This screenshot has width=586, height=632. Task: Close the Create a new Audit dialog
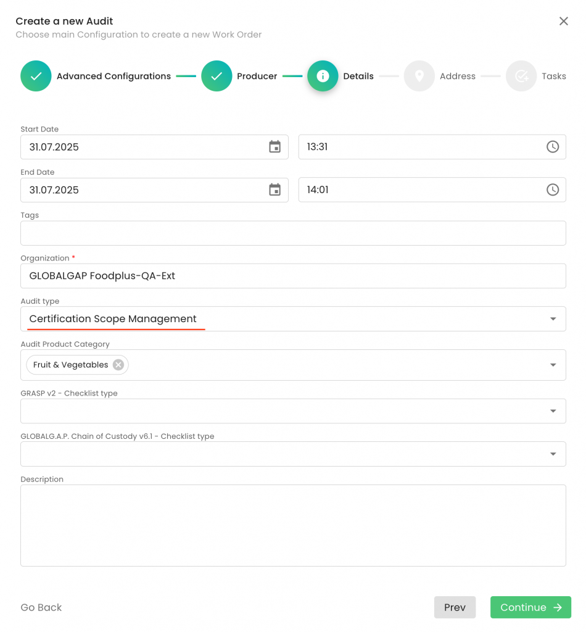(x=563, y=22)
